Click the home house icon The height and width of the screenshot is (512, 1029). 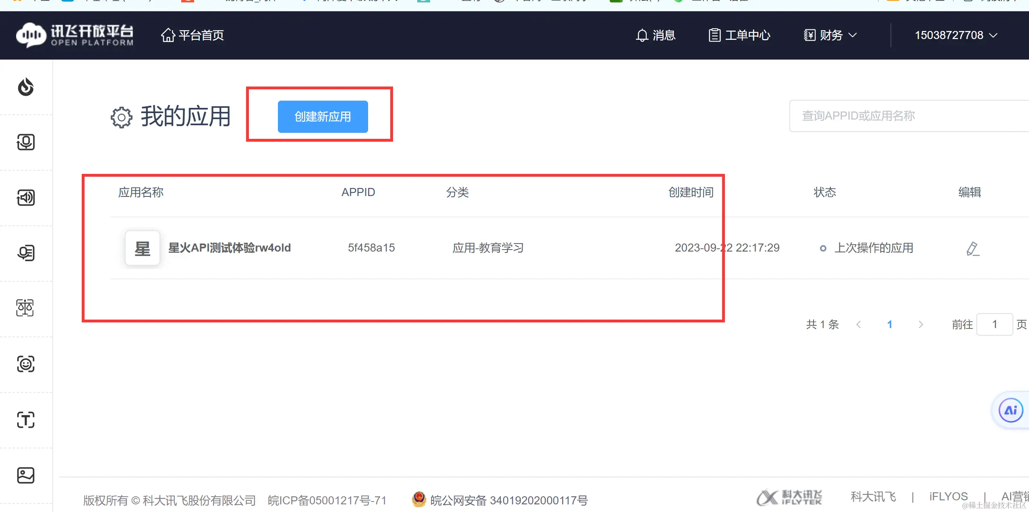(168, 35)
